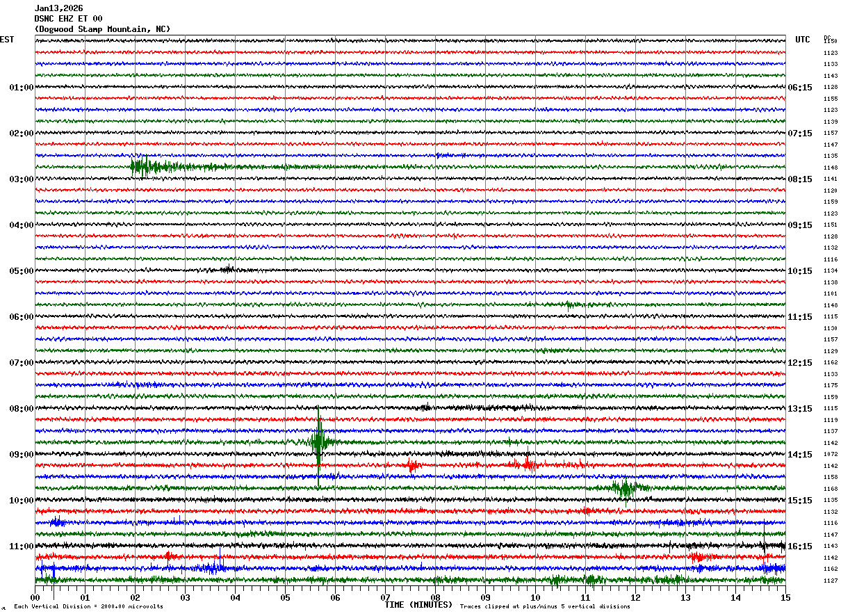Image resolution: width=841 pixels, height=616 pixels.
Task: Click the DC offset value 1139
Action: point(830,122)
